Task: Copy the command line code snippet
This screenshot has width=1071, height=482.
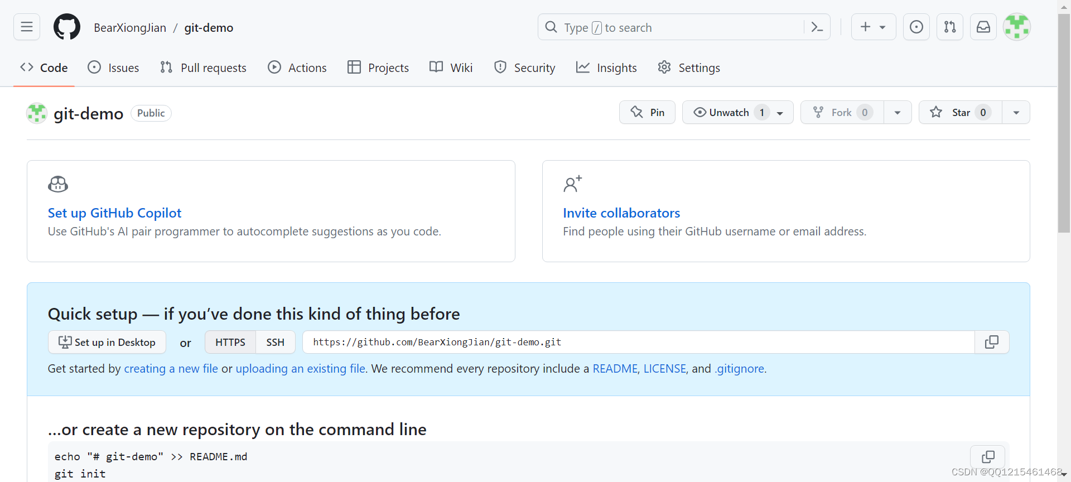Action: (x=988, y=457)
